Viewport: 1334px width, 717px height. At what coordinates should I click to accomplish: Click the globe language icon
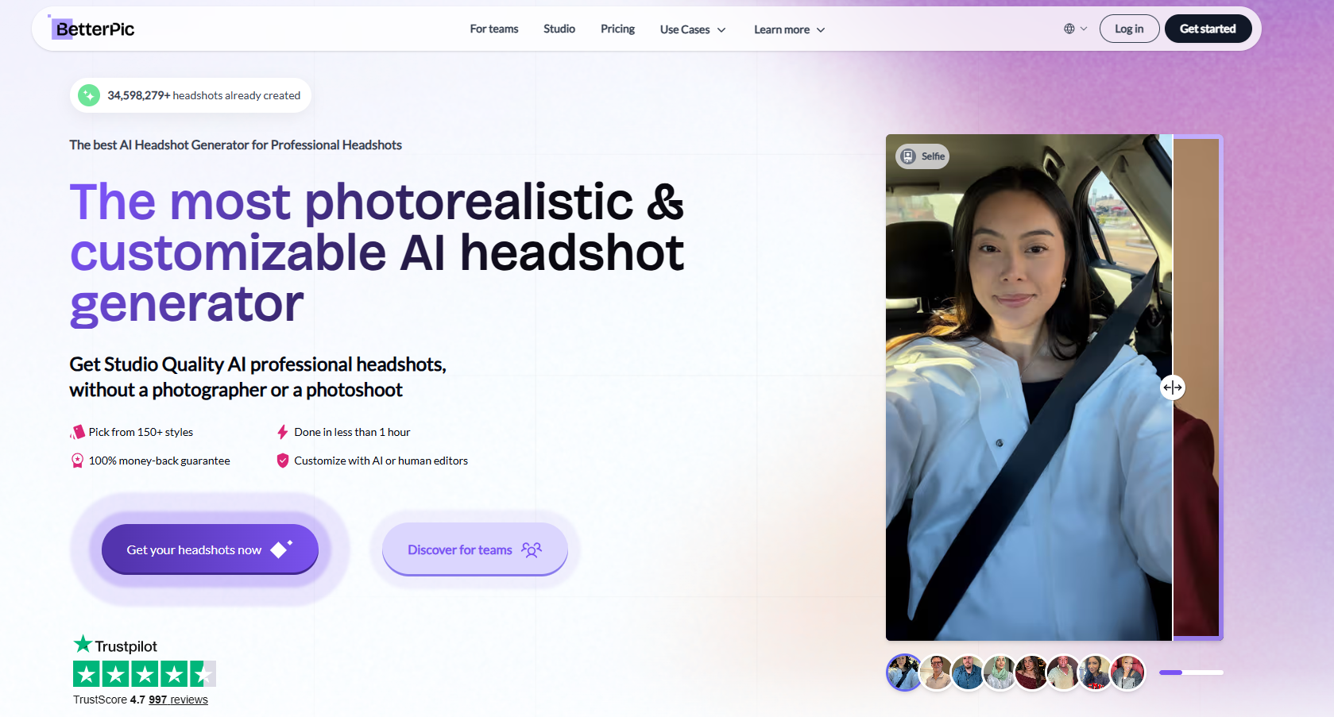point(1069,29)
